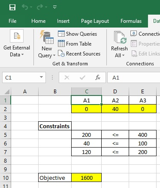Viewport: 160px width, 188px height.
Task: Switch to the Home tab
Action: click(x=39, y=21)
